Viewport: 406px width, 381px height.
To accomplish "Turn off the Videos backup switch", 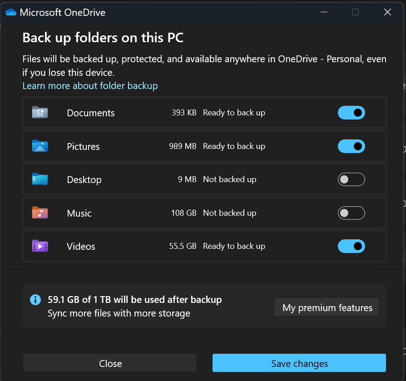I will (351, 246).
